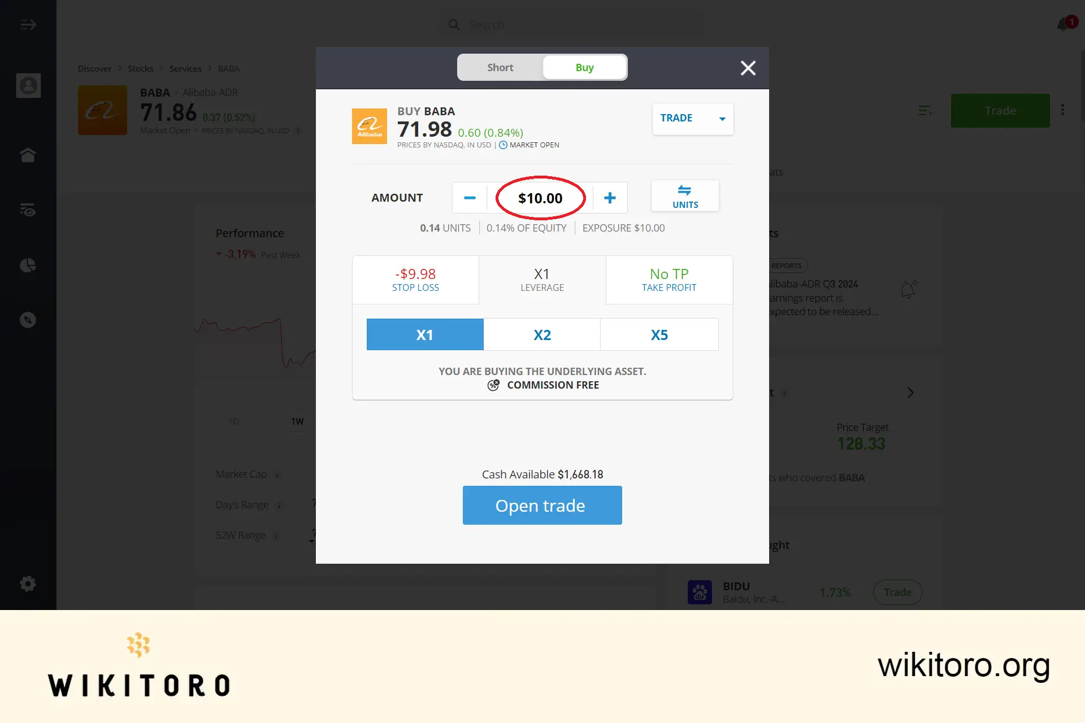The width and height of the screenshot is (1085, 723).
Task: Select X5 leverage multiplier option
Action: (x=659, y=334)
